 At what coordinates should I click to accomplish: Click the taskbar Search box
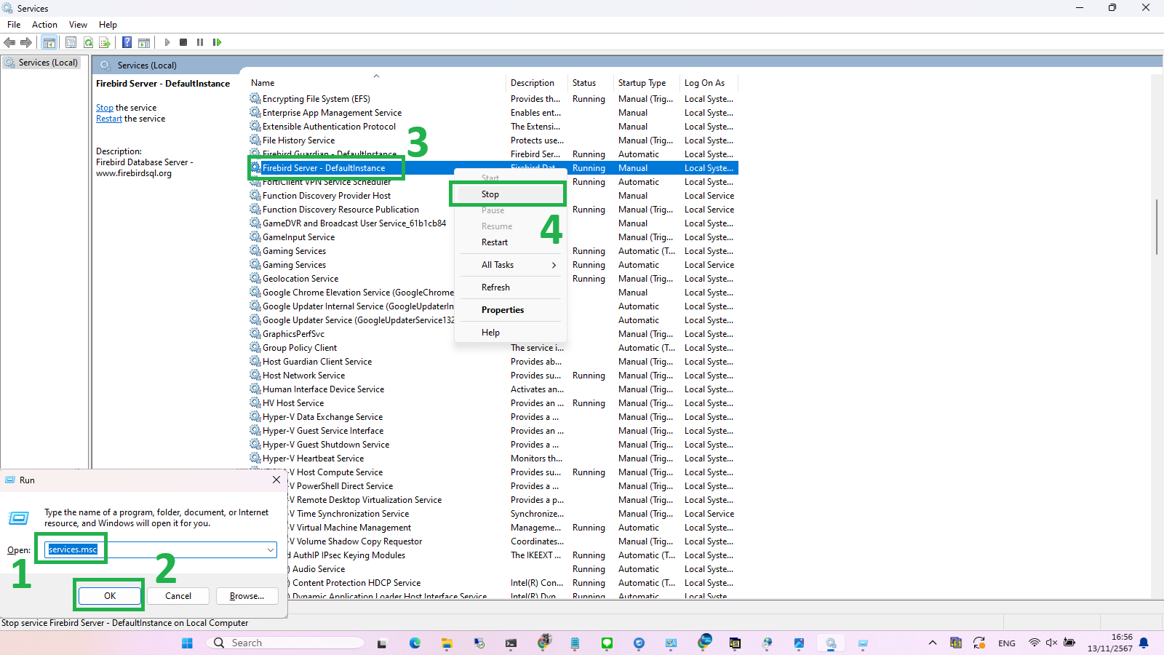[x=285, y=643]
